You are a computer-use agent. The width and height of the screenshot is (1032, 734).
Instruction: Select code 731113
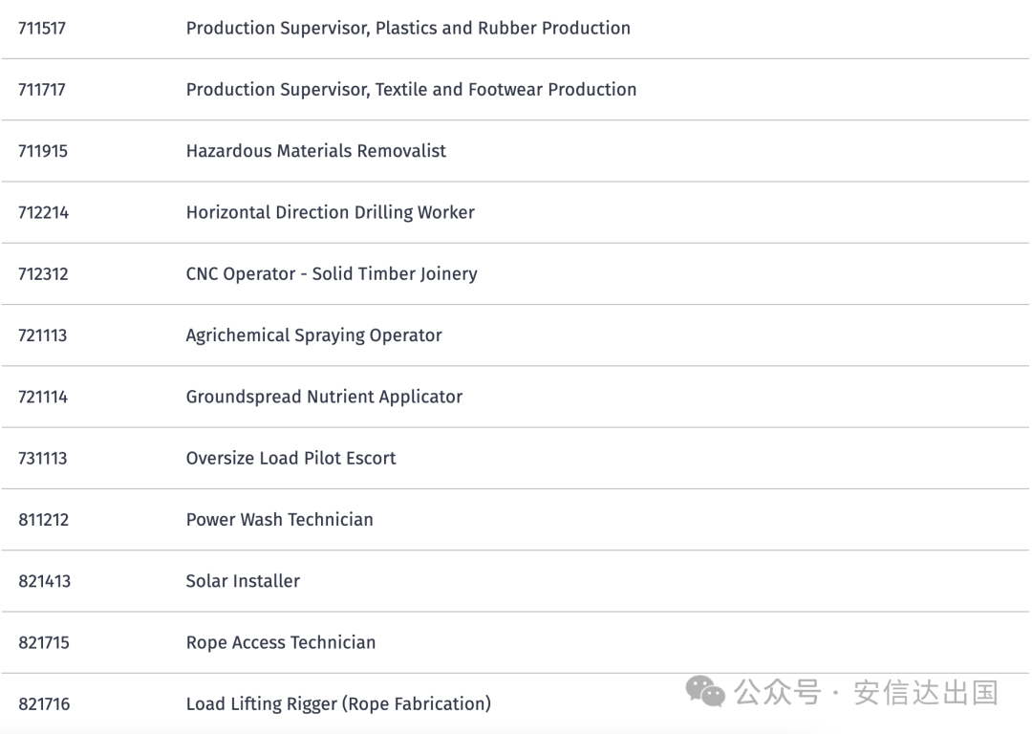click(x=43, y=459)
